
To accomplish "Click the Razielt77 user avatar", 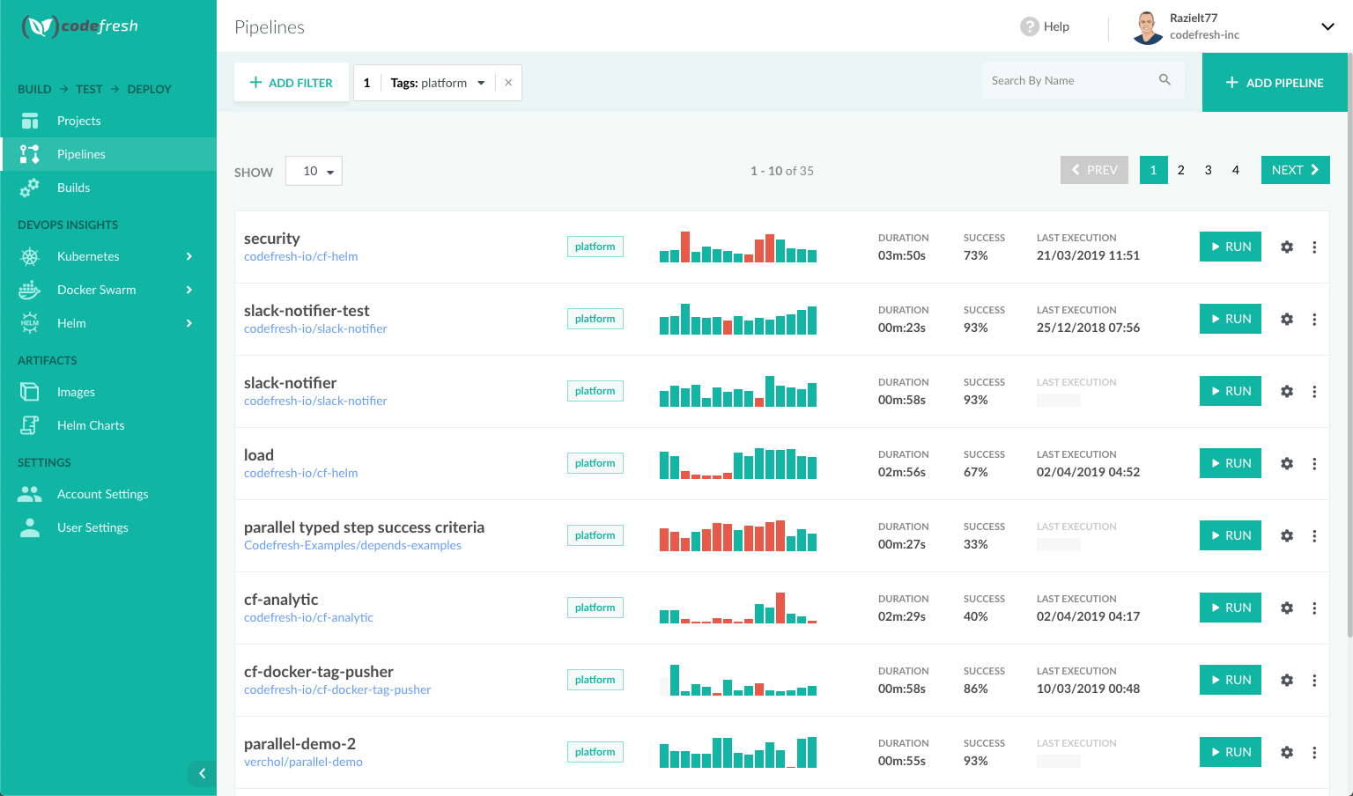I will pyautogui.click(x=1147, y=27).
